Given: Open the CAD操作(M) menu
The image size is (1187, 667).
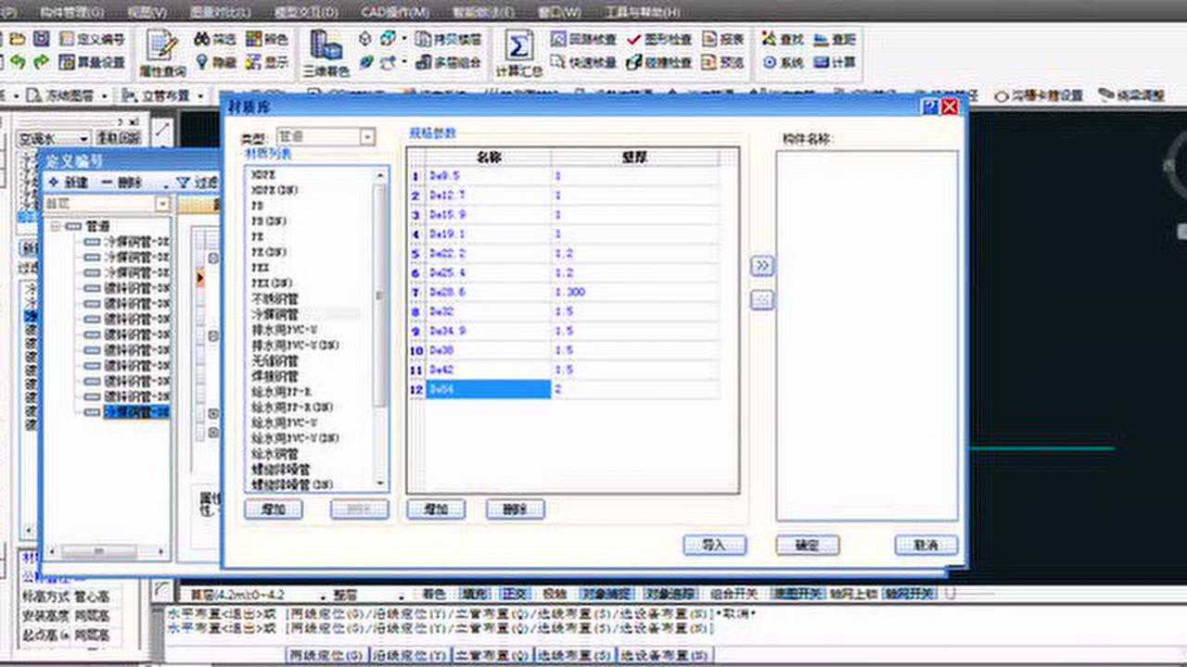Looking at the screenshot, I should pos(396,12).
